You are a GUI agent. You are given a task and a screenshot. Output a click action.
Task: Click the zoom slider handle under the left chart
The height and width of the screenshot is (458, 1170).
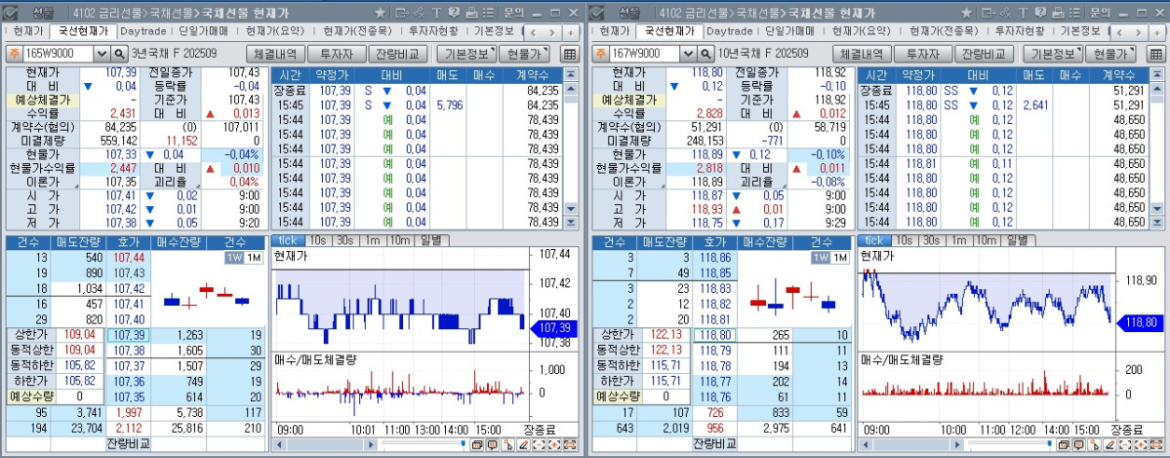point(464,443)
